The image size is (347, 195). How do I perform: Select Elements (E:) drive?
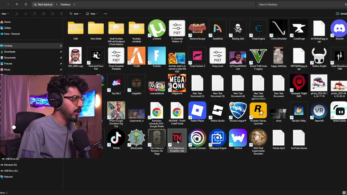click(9, 165)
